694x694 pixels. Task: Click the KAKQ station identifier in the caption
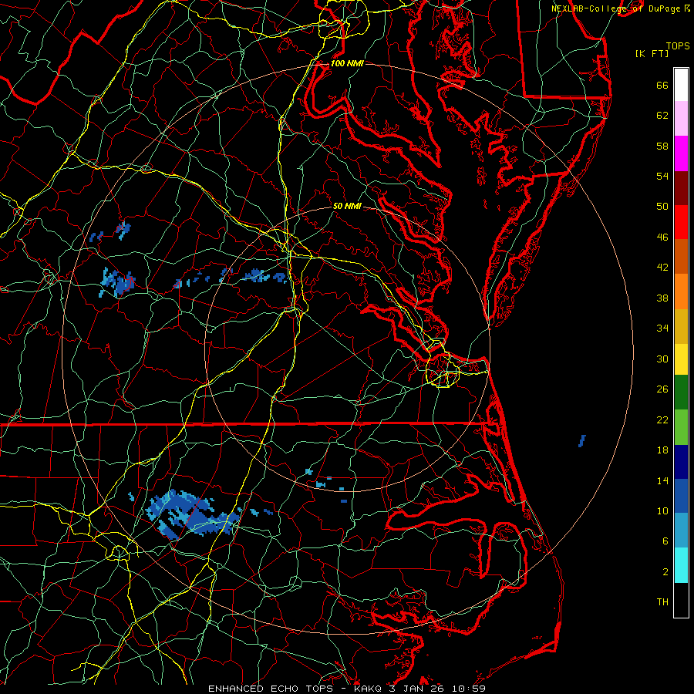click(369, 689)
